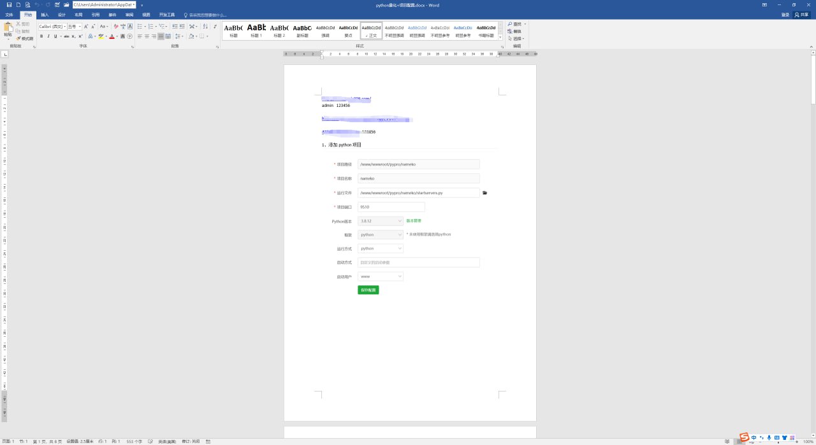Click the Save icon in quick access toolbar
816x445 pixels.
pyautogui.click(x=9, y=4)
